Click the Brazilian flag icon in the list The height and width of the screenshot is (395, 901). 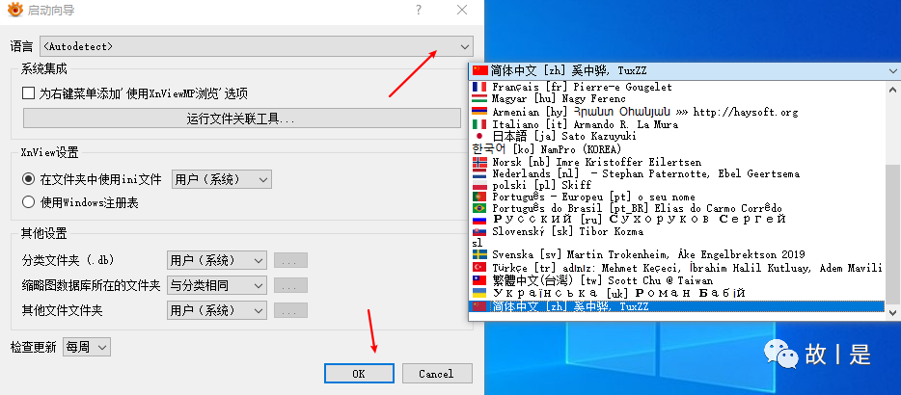pyautogui.click(x=479, y=207)
